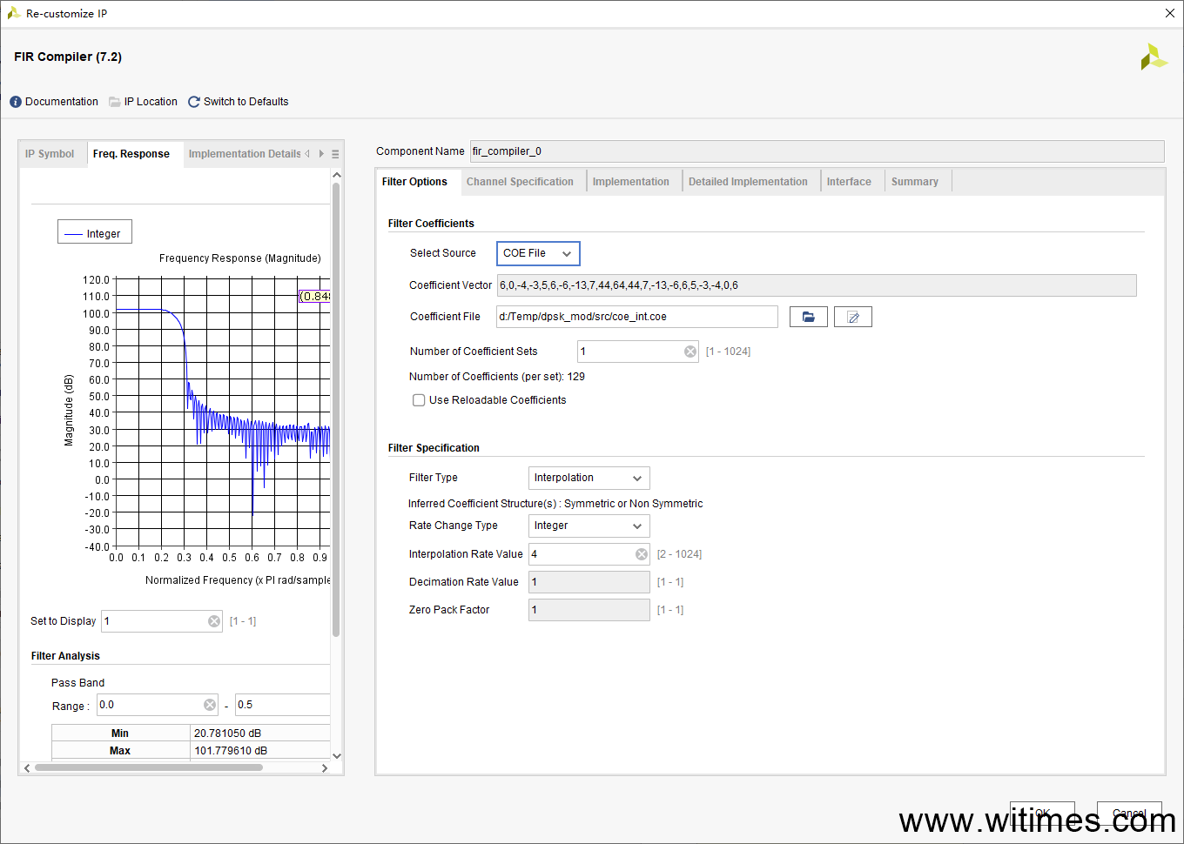
Task: Click horizontal scroll left arrow
Action: [27, 767]
